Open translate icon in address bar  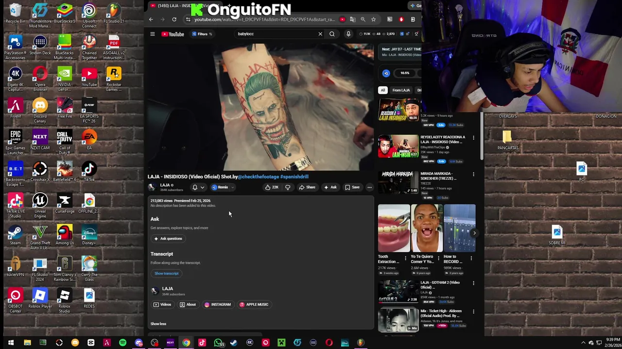tap(353, 19)
